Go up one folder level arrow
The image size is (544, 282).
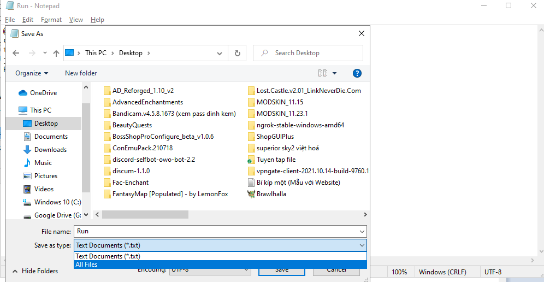click(56, 53)
